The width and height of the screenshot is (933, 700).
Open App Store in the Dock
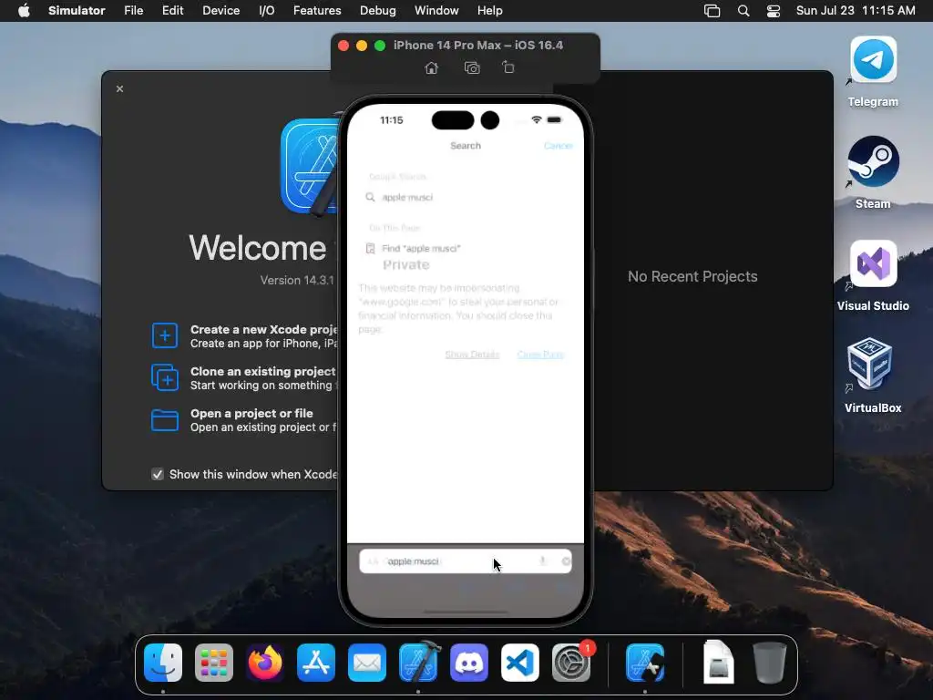coord(316,663)
